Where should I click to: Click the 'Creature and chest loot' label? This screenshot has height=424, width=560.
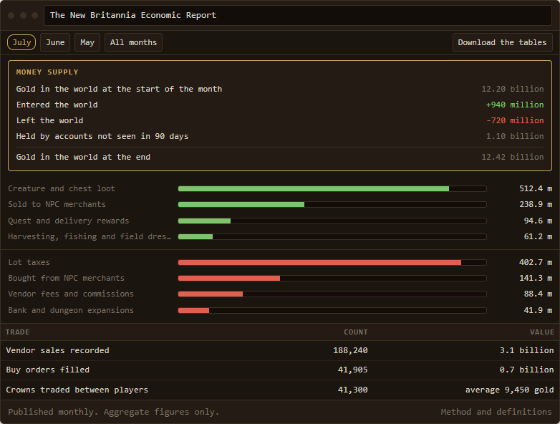click(62, 188)
